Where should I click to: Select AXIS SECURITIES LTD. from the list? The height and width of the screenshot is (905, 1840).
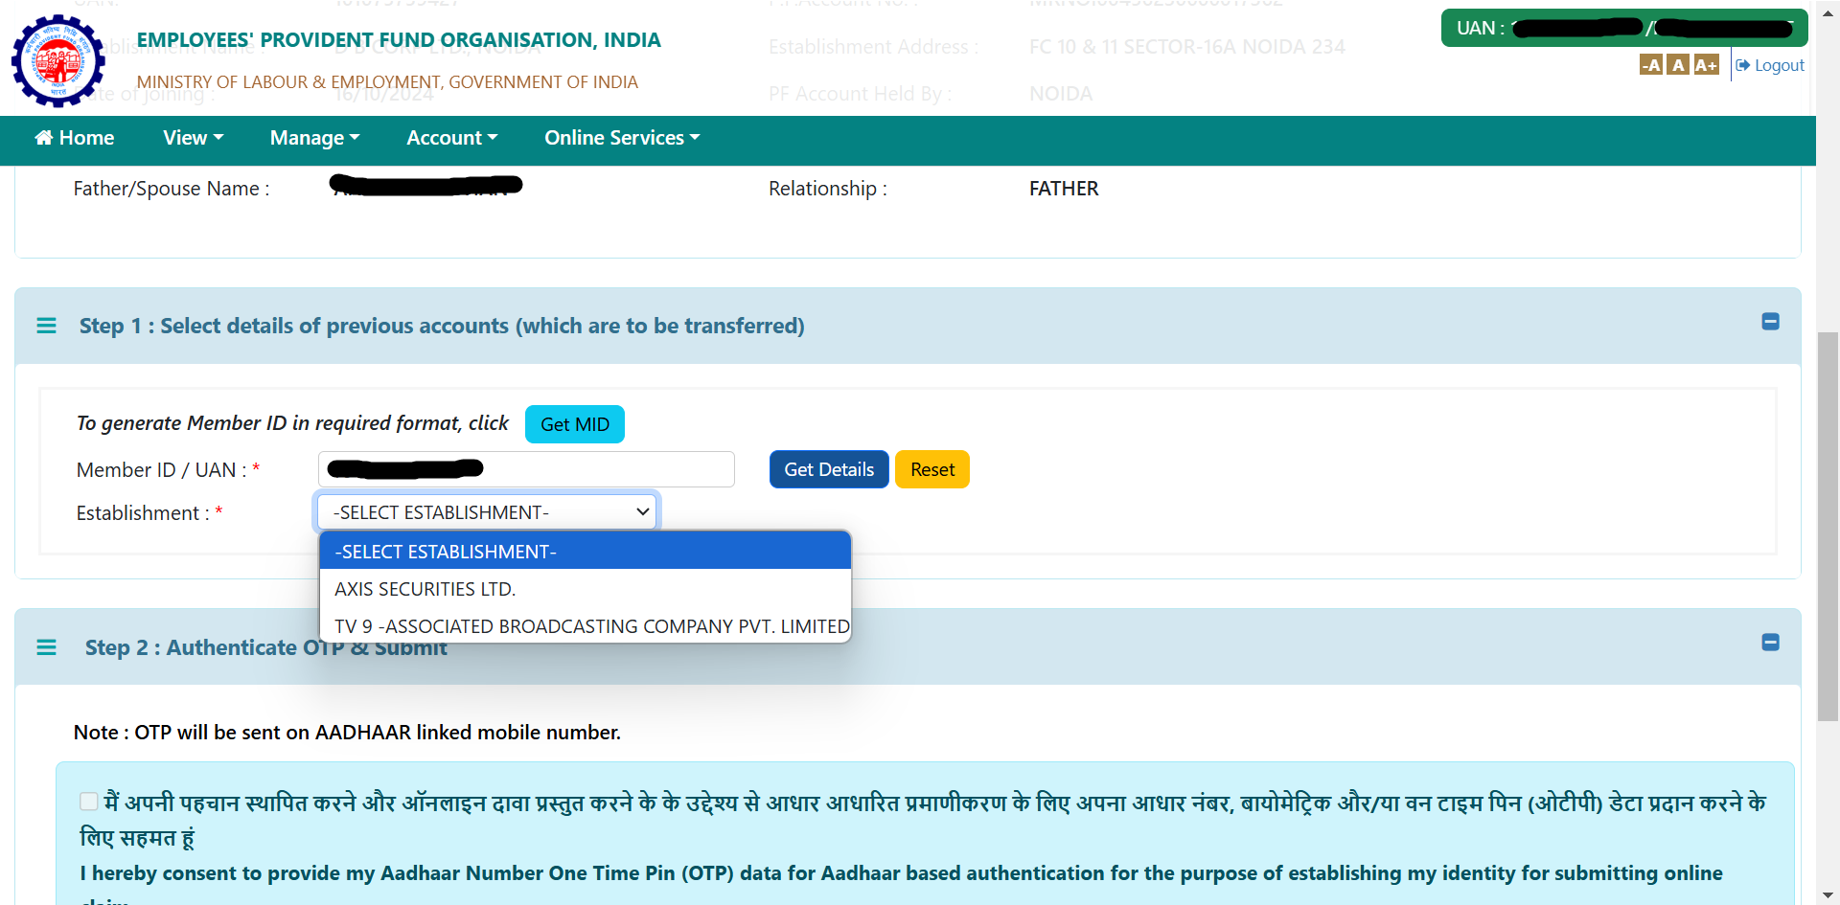tap(425, 589)
